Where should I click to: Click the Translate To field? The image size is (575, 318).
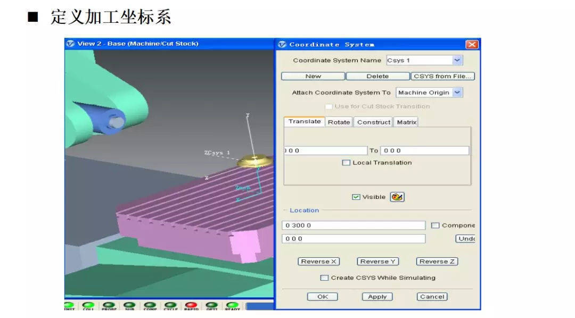tap(425, 150)
